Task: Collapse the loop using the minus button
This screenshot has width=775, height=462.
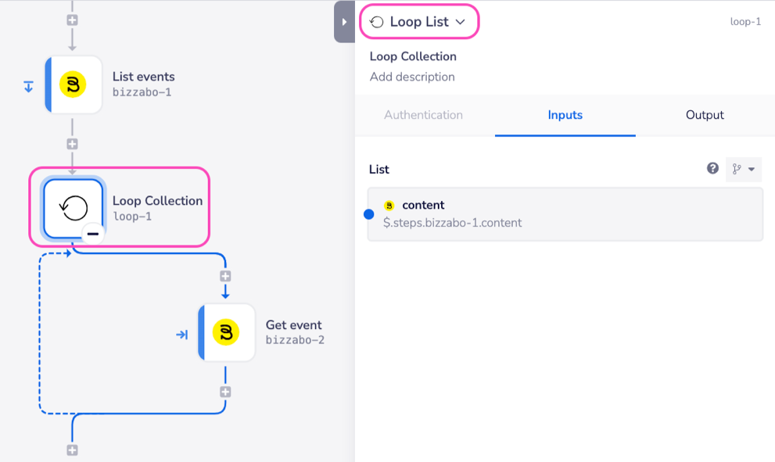Action: (x=92, y=233)
